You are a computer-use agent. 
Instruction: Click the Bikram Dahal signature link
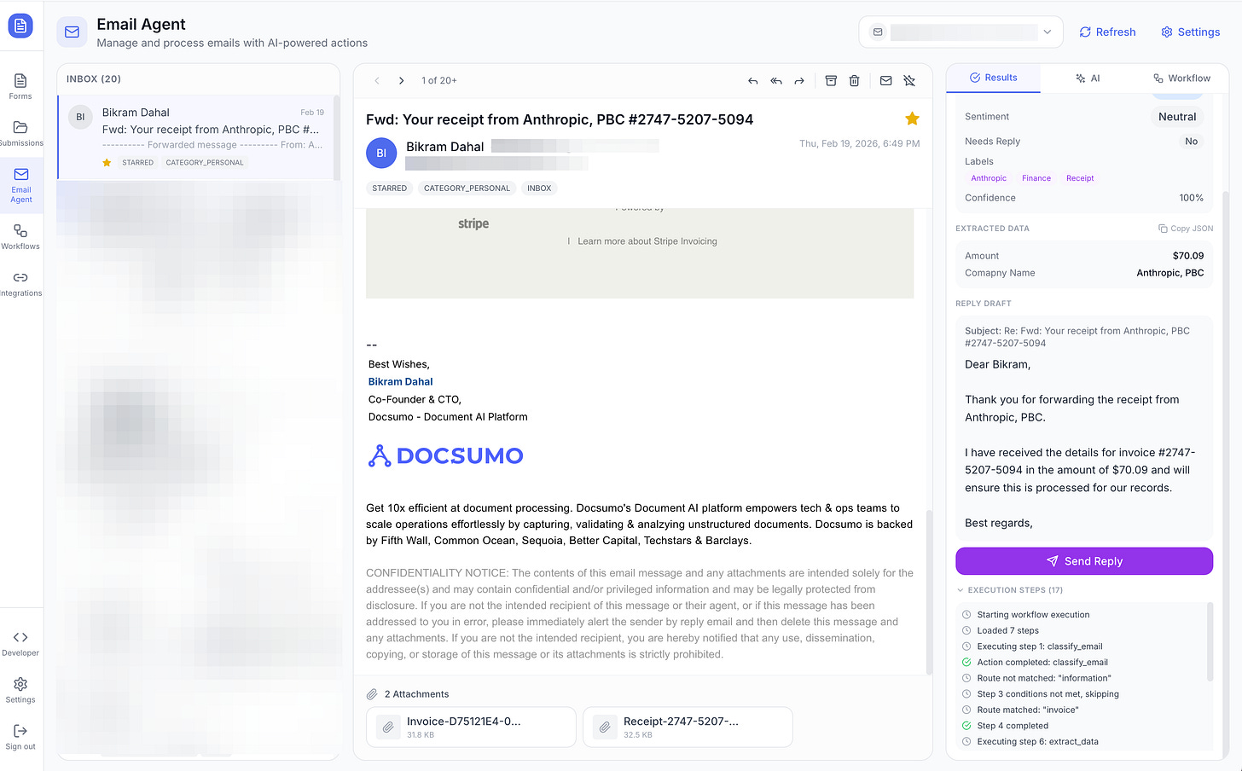coord(400,382)
